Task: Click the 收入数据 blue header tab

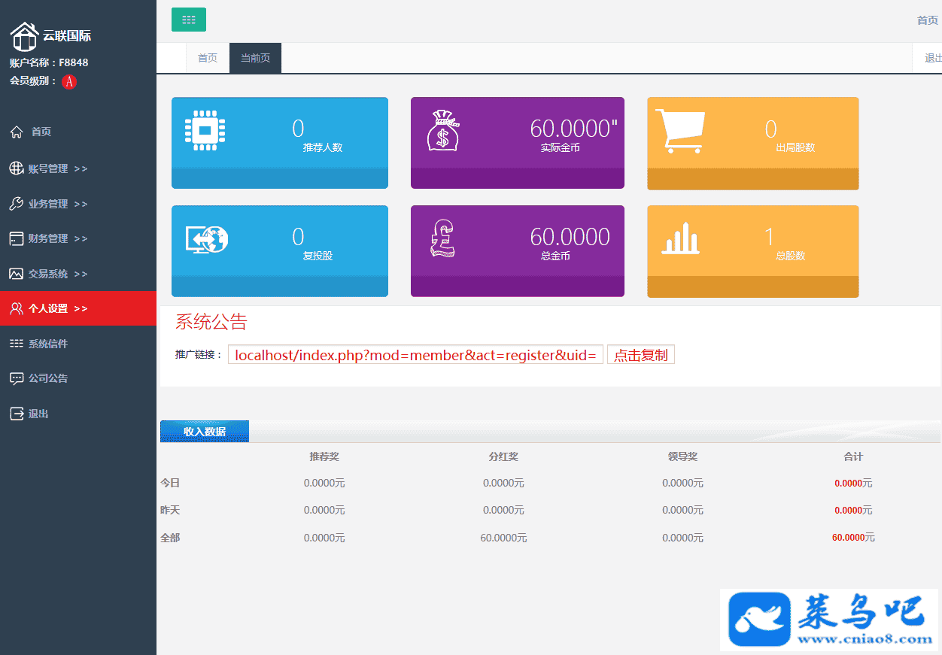Action: pos(204,432)
